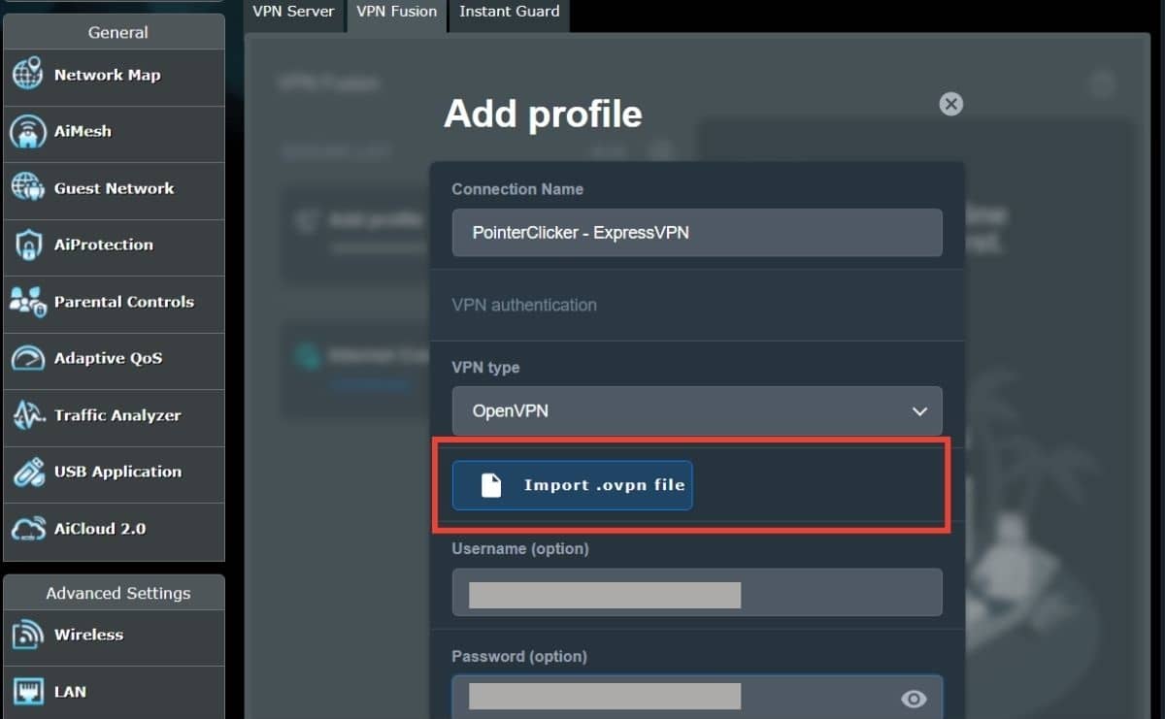Open Traffic Analyzer menu label
Image resolution: width=1165 pixels, height=719 pixels.
point(117,415)
